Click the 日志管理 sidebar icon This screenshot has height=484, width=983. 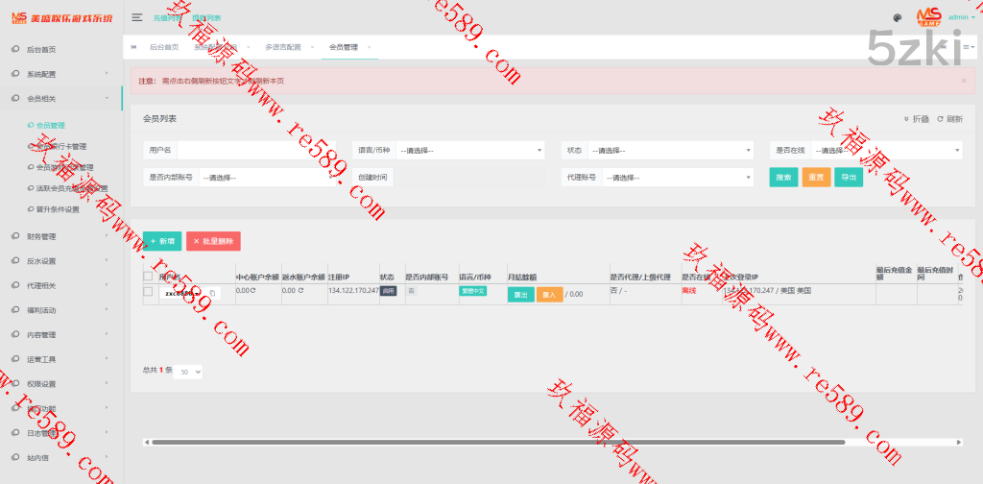[15, 432]
